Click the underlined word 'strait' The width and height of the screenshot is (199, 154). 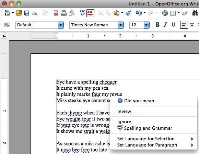click(89, 131)
